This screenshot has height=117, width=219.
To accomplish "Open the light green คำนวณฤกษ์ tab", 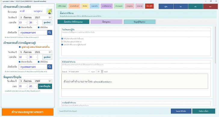I will [x=119, y=6].
